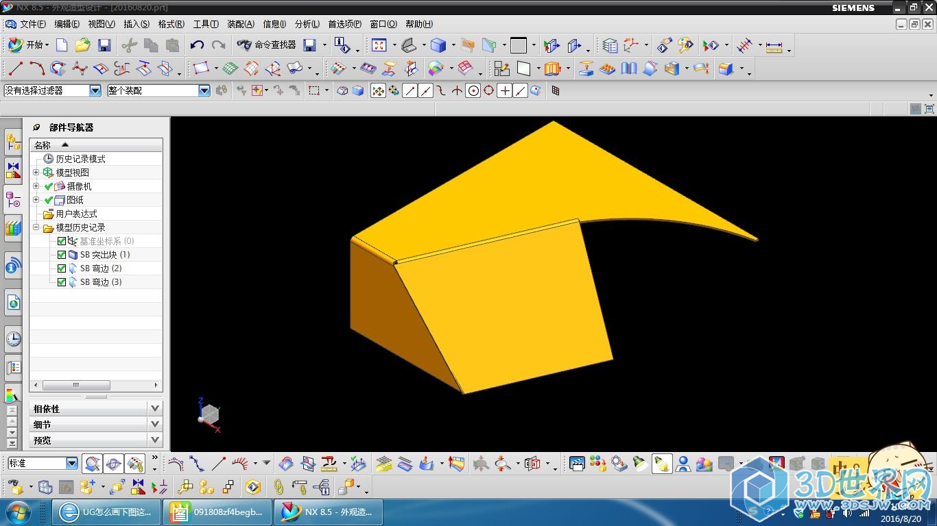Open the 首选项(P) menu
937x526 pixels.
click(344, 24)
